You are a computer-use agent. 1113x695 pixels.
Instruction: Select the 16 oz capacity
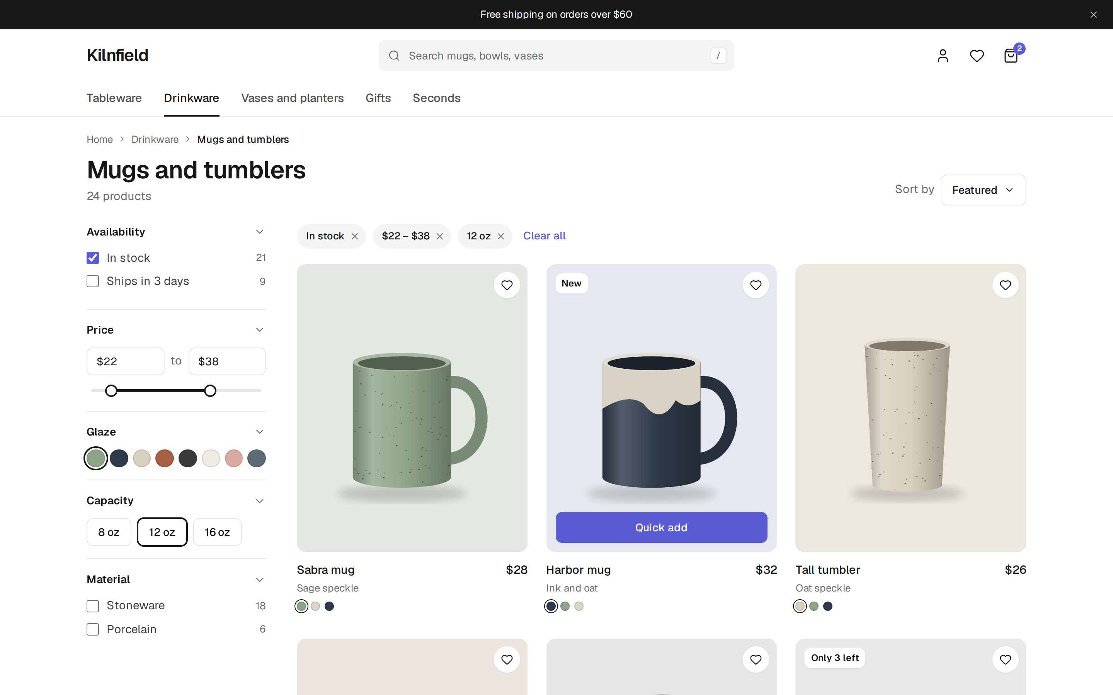point(217,532)
